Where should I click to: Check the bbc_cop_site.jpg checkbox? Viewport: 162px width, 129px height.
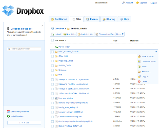click(x=52, y=98)
